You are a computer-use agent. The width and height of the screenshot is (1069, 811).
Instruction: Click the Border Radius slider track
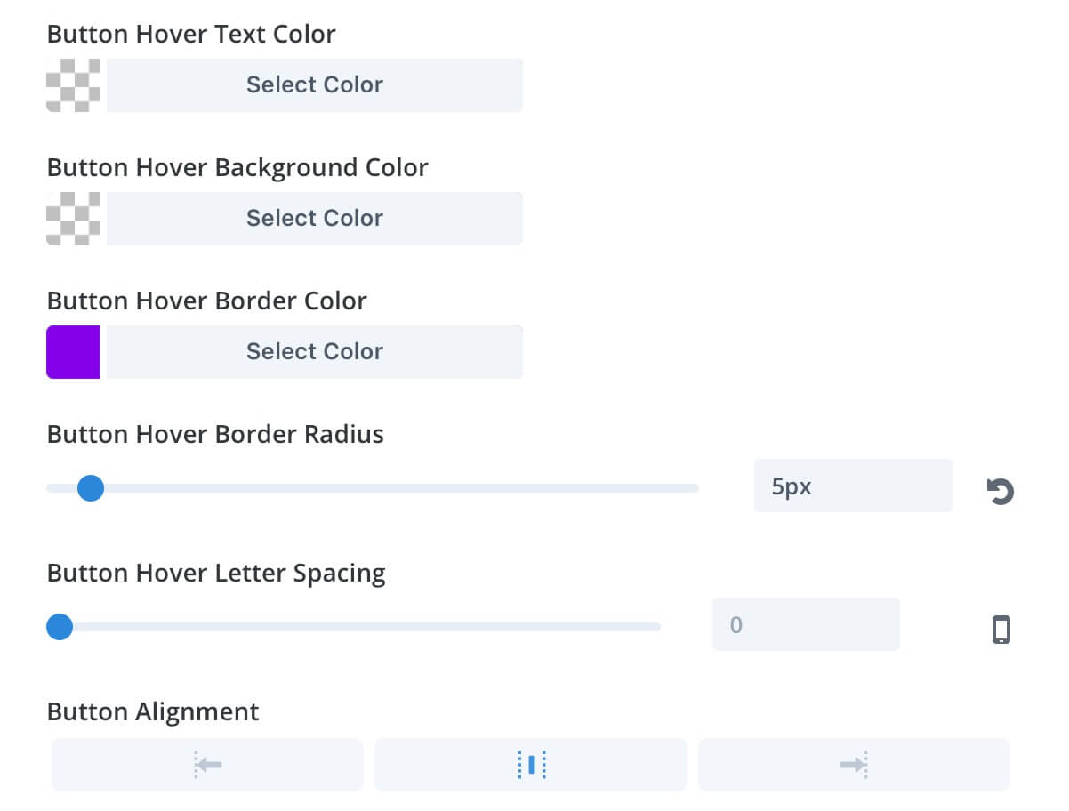[x=373, y=487]
